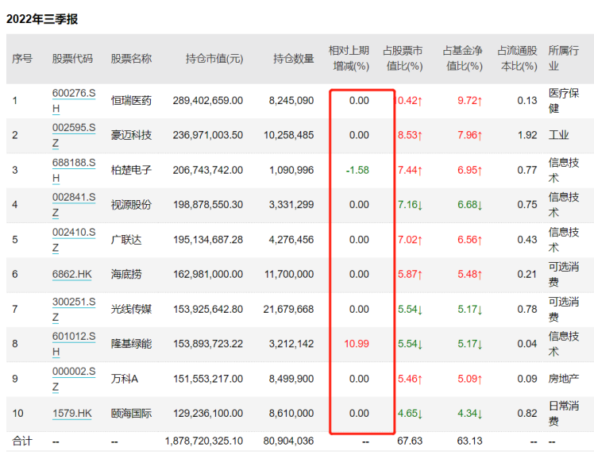Open stock code link 002595.SZ
This screenshot has height=455, width=594.
(74, 135)
